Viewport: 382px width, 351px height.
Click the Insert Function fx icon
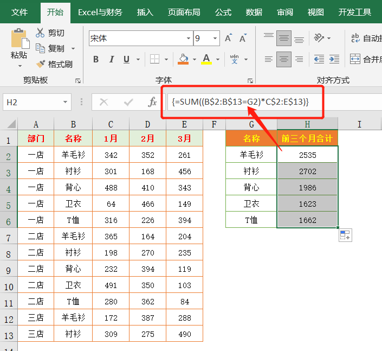point(153,102)
